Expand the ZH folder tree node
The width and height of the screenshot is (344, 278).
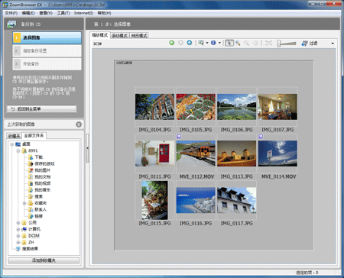click(18, 242)
